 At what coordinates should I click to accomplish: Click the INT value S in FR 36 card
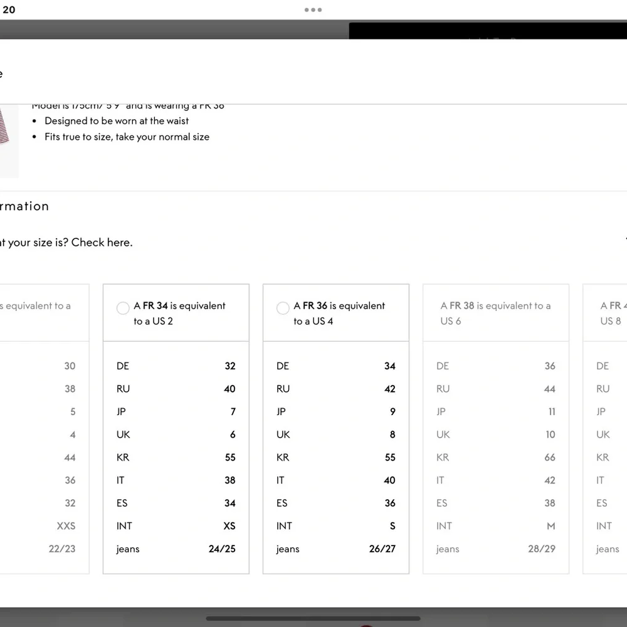pyautogui.click(x=393, y=526)
